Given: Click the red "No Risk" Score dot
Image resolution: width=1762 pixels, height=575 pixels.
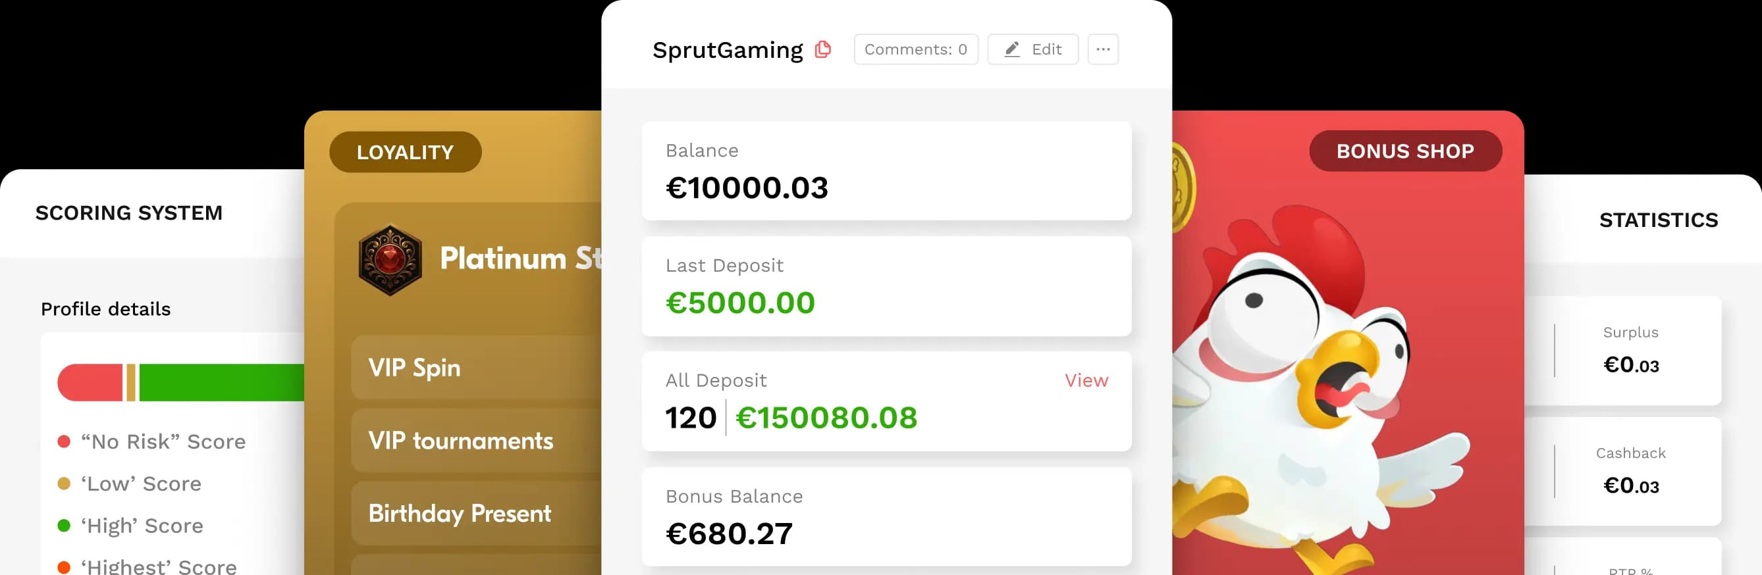Looking at the screenshot, I should pyautogui.click(x=65, y=441).
